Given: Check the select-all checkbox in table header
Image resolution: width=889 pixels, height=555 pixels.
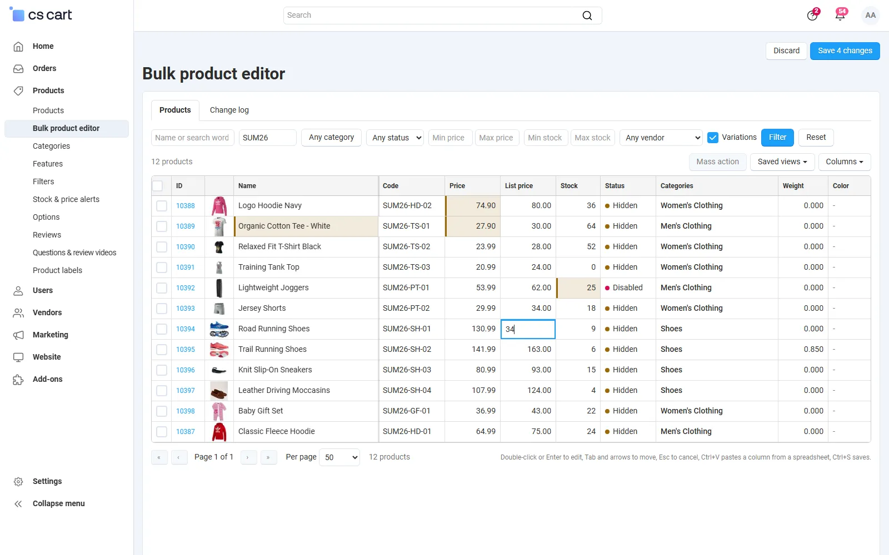Looking at the screenshot, I should point(158,186).
